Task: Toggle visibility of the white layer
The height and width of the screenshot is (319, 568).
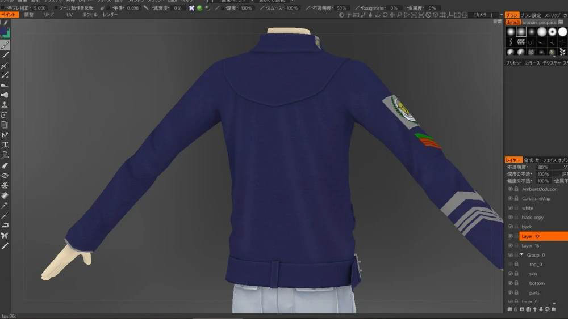Action: pyautogui.click(x=511, y=208)
